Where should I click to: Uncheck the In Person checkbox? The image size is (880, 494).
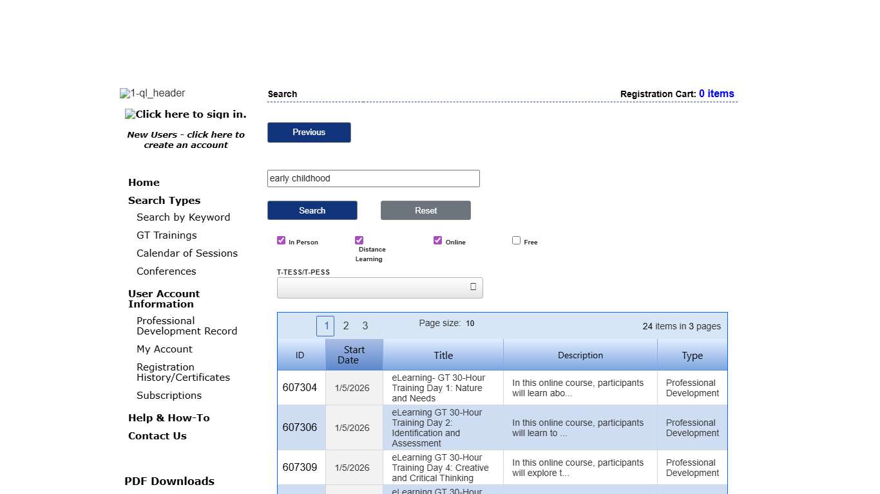pos(281,241)
